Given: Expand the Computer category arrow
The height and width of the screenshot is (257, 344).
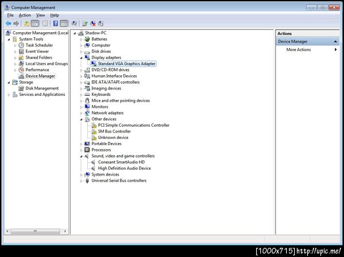Looking at the screenshot, I should (x=81, y=45).
